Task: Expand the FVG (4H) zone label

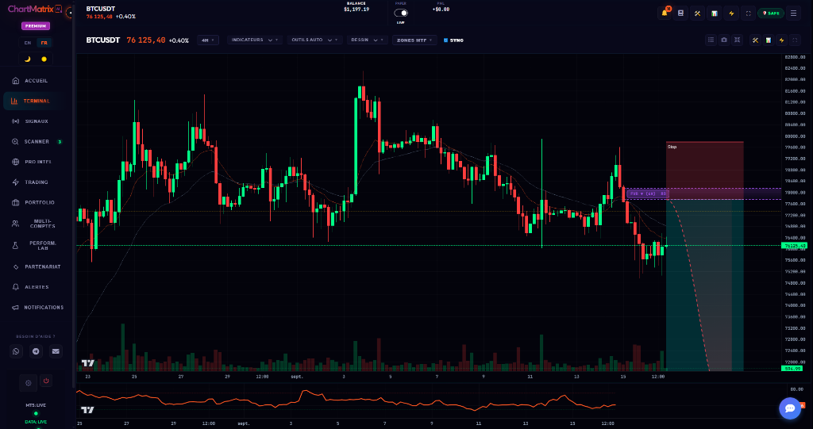Action: (x=648, y=193)
